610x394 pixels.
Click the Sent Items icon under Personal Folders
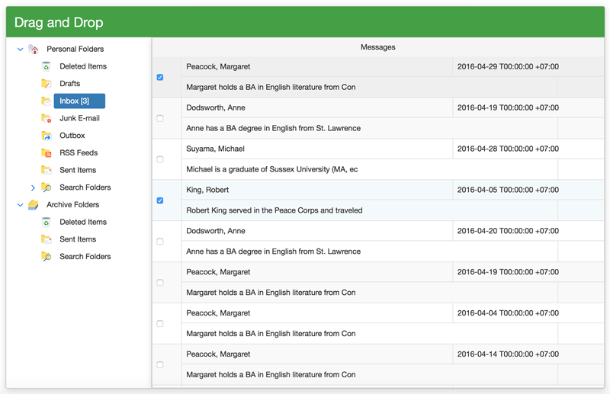[47, 170]
